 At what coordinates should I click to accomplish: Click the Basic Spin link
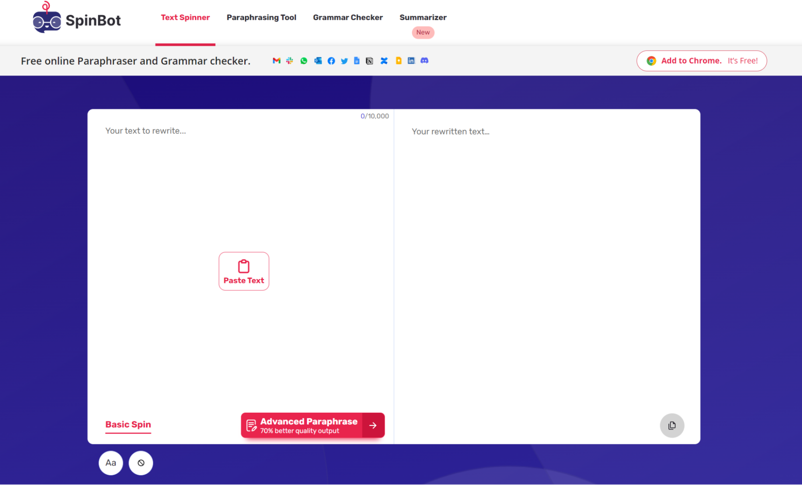pyautogui.click(x=128, y=425)
